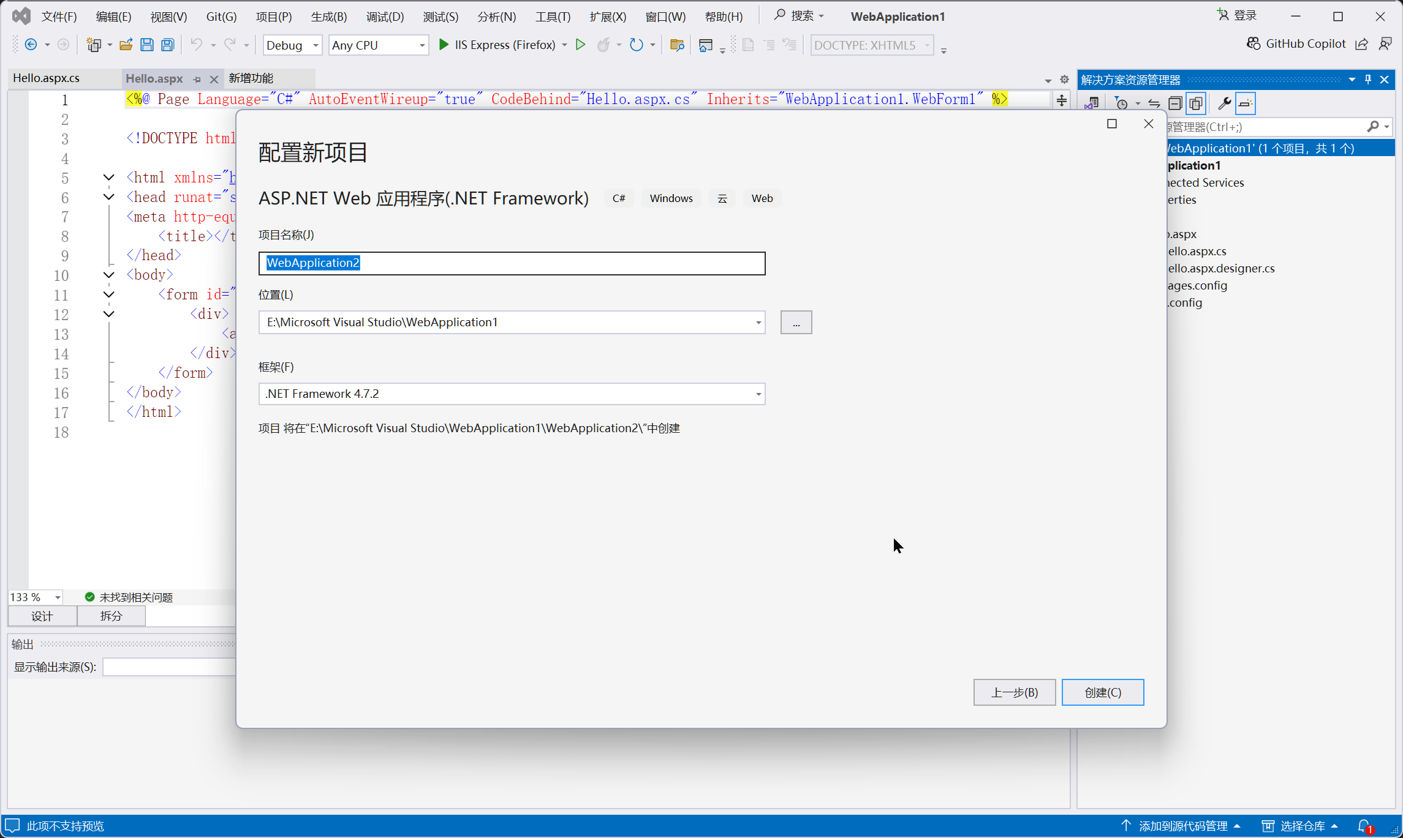Click the editor split handle above scrollbar
This screenshot has height=838, width=1403.
pyautogui.click(x=1062, y=100)
